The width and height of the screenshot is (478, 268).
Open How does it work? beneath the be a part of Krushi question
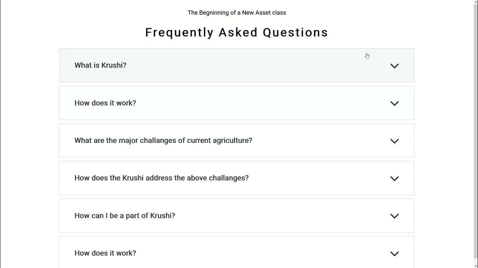pos(105,253)
